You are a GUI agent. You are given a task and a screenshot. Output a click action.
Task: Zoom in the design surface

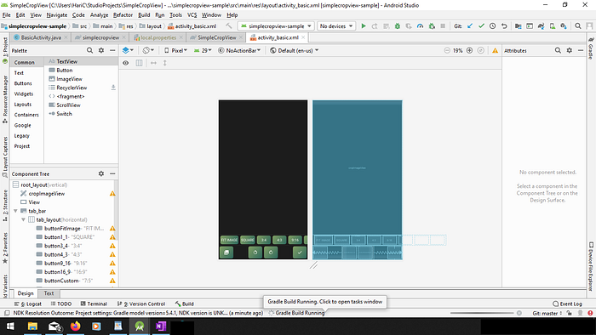[469, 50]
